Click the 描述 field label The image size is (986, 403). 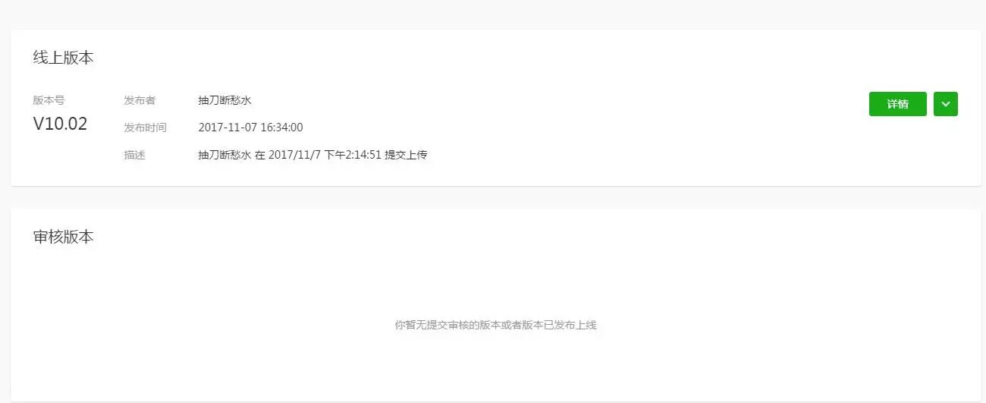(x=134, y=155)
